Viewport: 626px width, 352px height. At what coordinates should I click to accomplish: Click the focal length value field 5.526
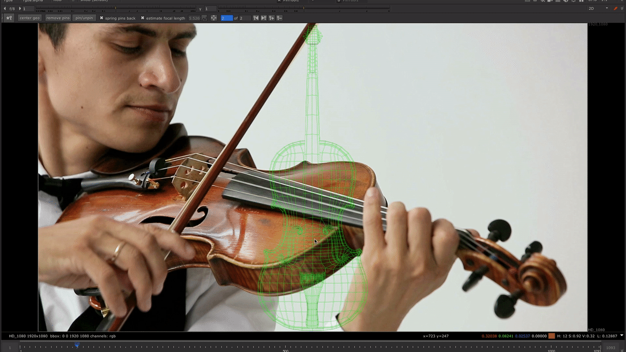tap(194, 18)
